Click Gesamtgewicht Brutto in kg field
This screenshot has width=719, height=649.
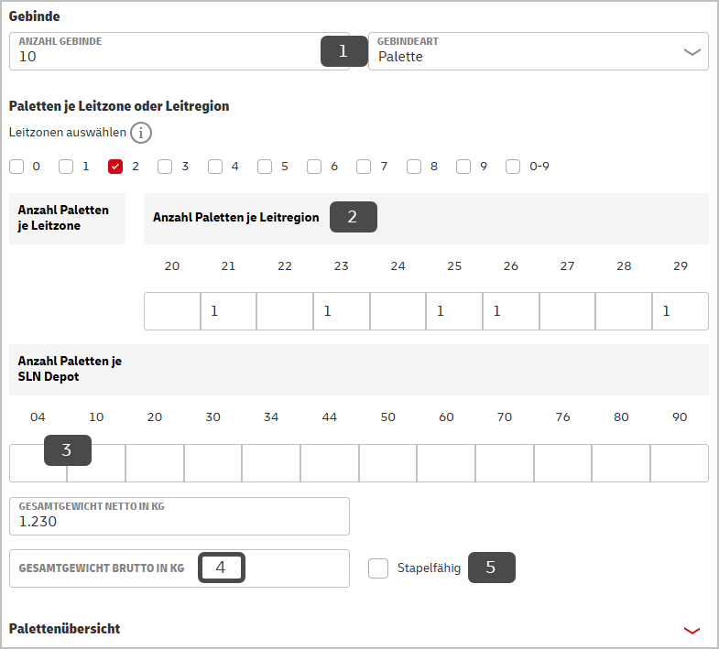[x=180, y=568]
